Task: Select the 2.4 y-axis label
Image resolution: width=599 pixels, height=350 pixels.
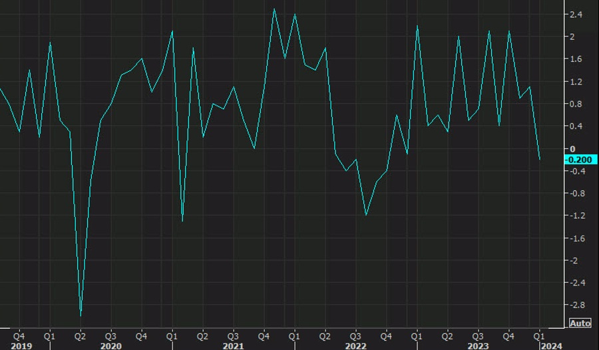Action: 576,15
